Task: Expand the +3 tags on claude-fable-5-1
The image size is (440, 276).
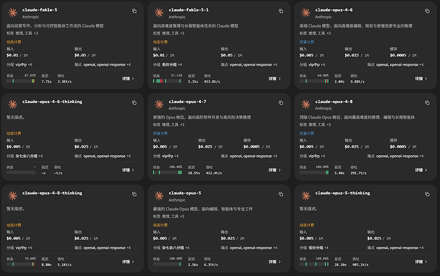Action: pos(182,33)
